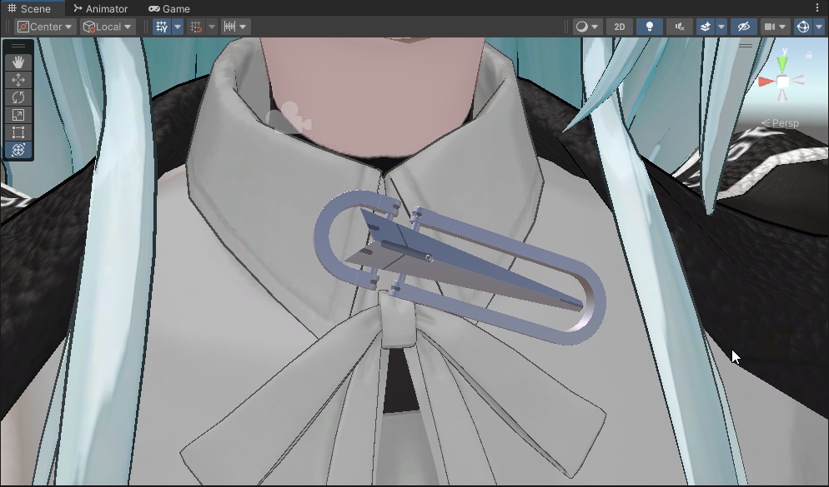
Task: Toggle the gizmo rotation lock icon
Action: click(809, 55)
